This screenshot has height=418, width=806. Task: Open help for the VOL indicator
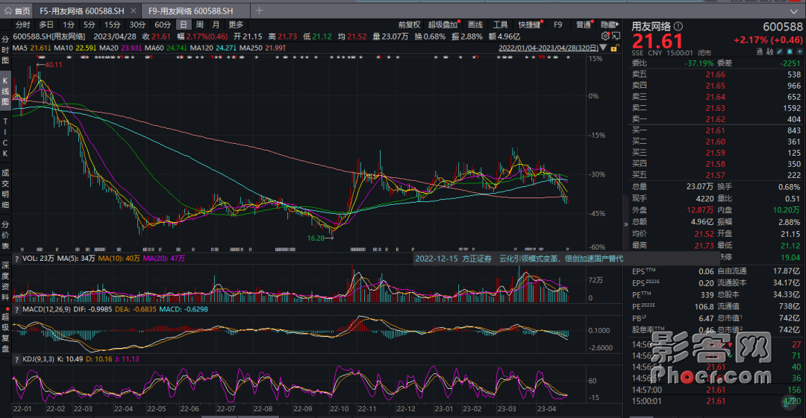[x=16, y=259]
